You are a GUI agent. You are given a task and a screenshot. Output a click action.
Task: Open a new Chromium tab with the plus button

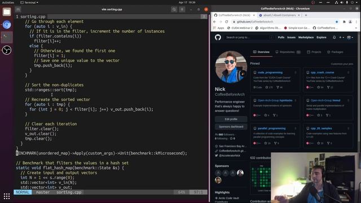tap(306, 15)
